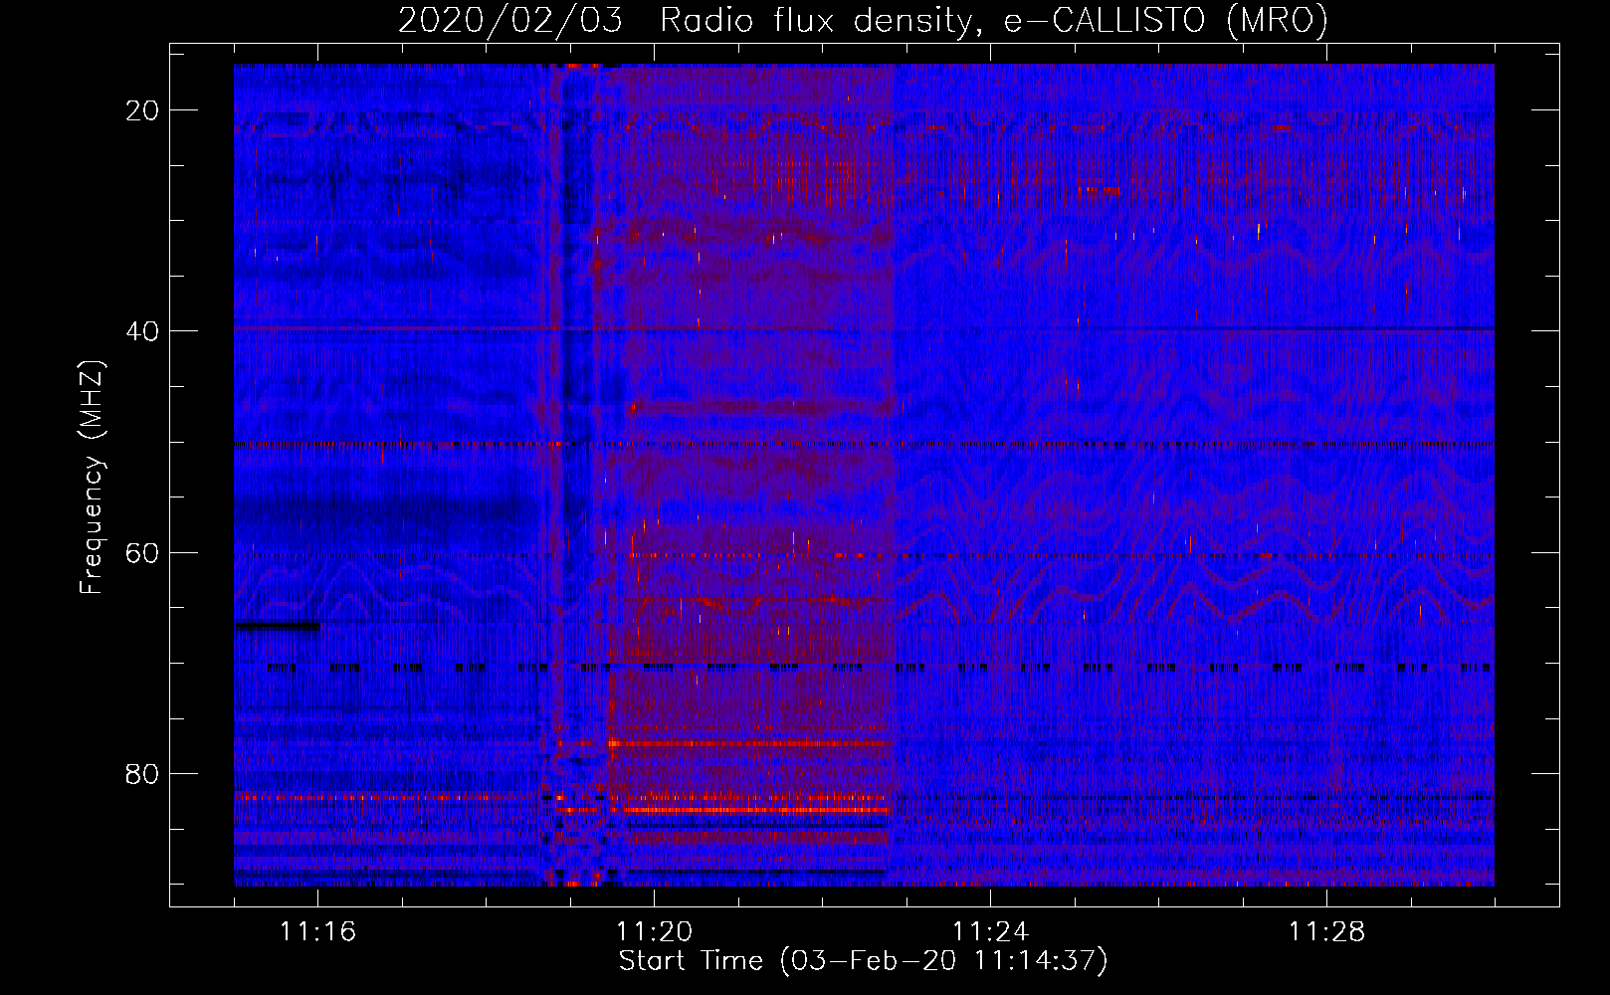This screenshot has width=1610, height=995.
Task: Click the 11:24 time tick label
Action: [x=990, y=932]
